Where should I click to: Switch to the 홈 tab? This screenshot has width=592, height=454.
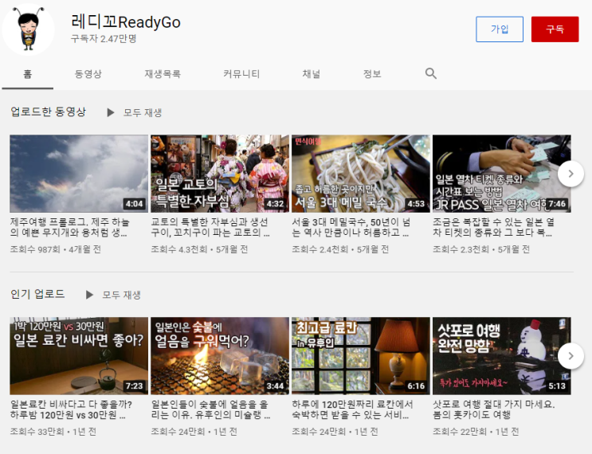click(x=28, y=74)
